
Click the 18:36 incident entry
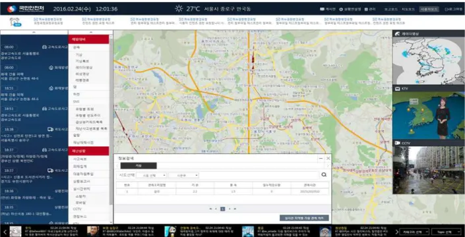(34, 194)
